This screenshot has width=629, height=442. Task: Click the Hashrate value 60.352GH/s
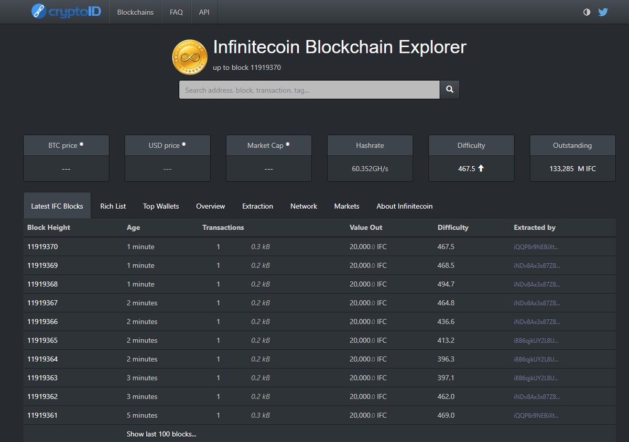click(x=370, y=169)
